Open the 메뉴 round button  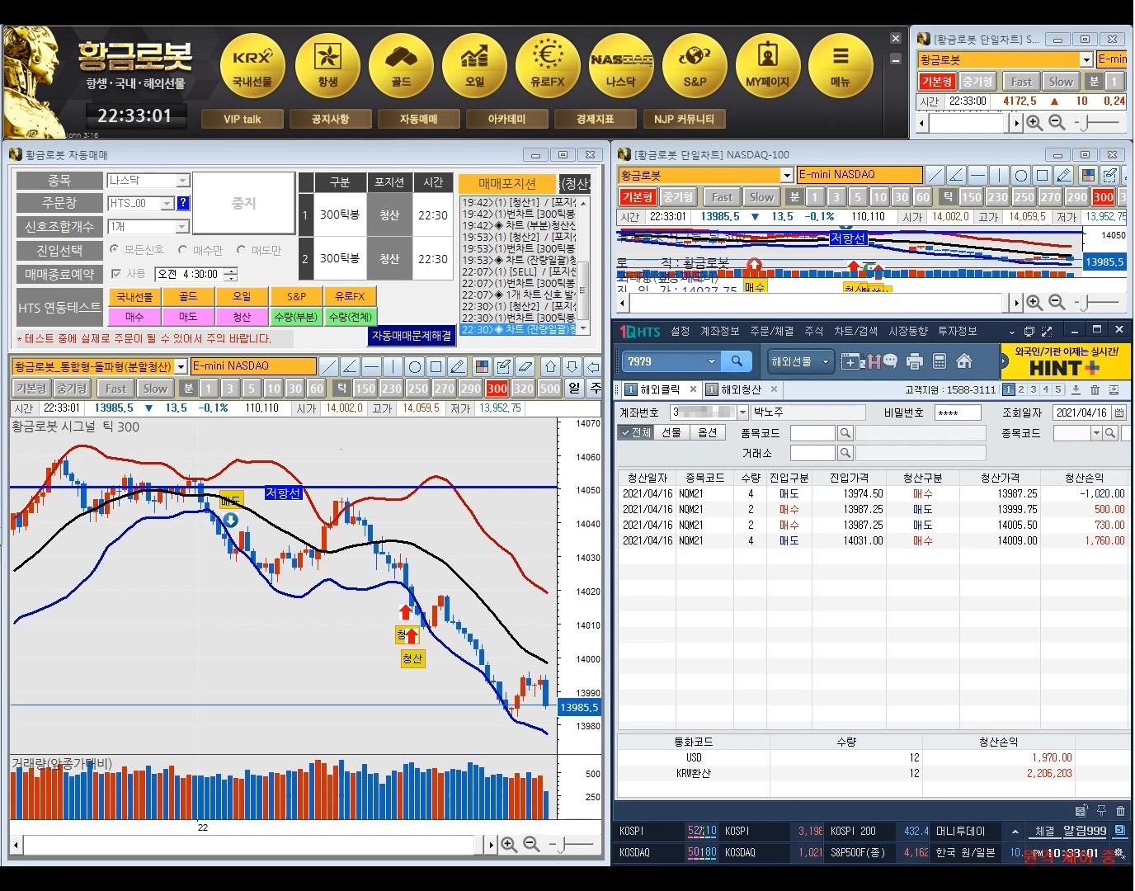841,66
